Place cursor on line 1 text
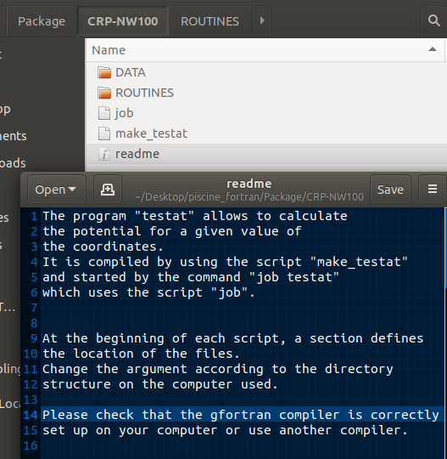Viewport: 447px width, 459px height. click(x=195, y=216)
